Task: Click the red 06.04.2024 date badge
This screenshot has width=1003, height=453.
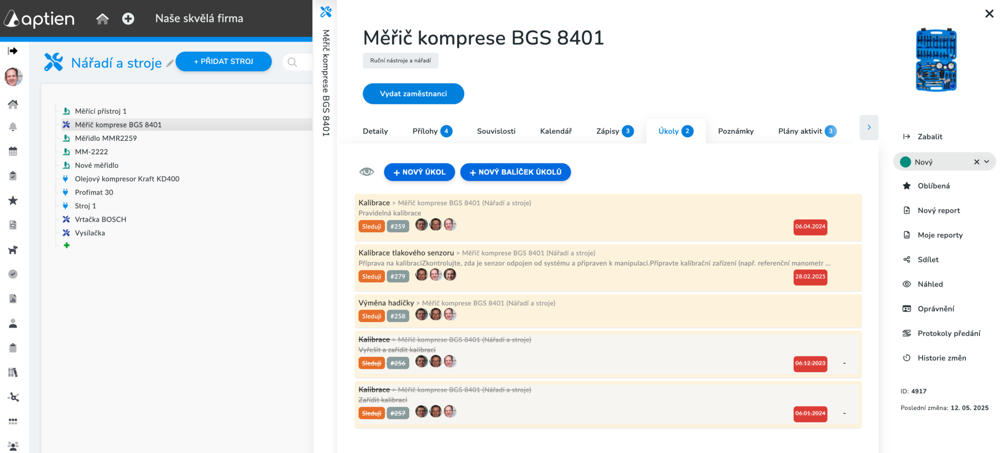Action: click(x=810, y=227)
